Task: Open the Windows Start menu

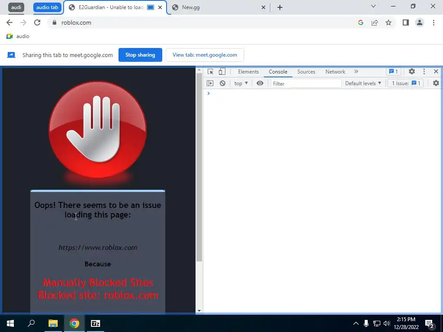Action: click(x=10, y=323)
